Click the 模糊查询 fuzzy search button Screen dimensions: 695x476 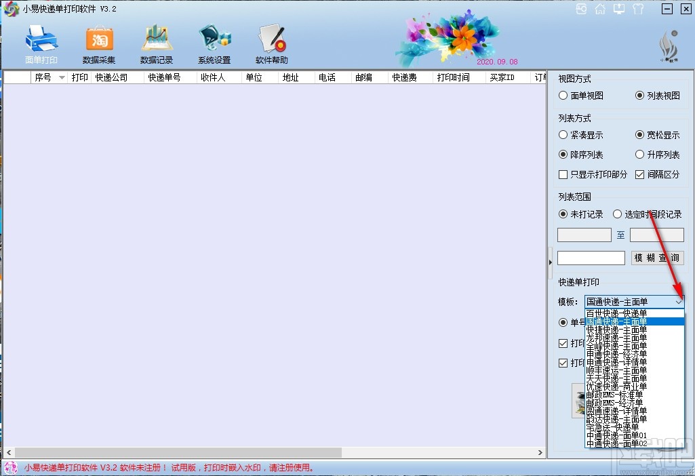(x=657, y=258)
